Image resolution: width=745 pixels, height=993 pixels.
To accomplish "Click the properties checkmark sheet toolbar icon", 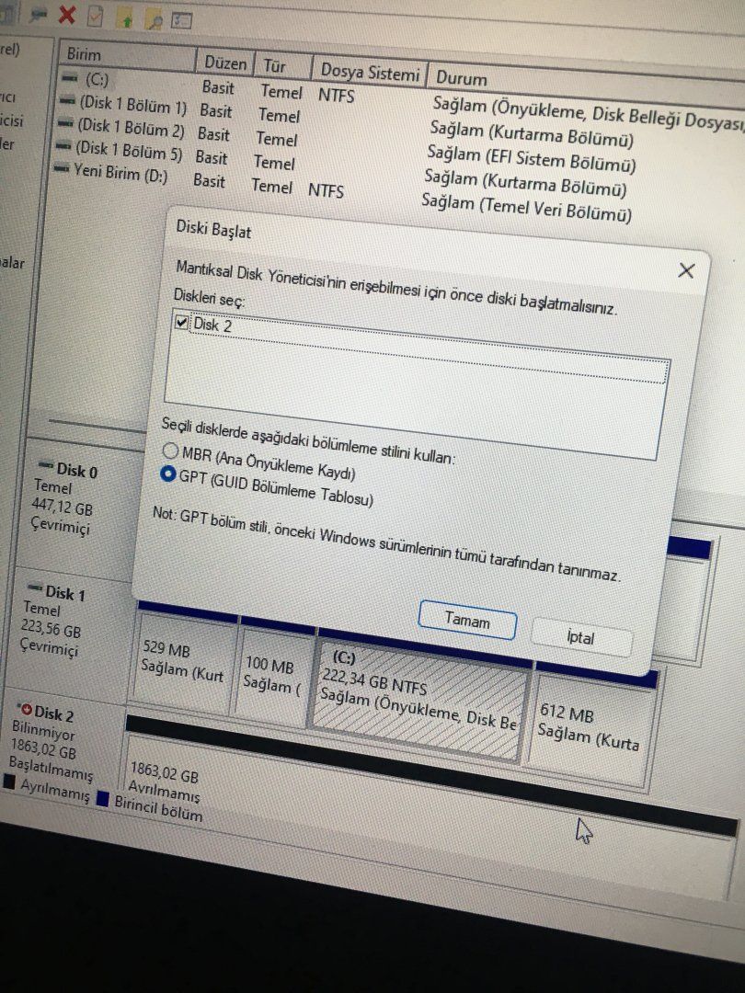I will [95, 17].
